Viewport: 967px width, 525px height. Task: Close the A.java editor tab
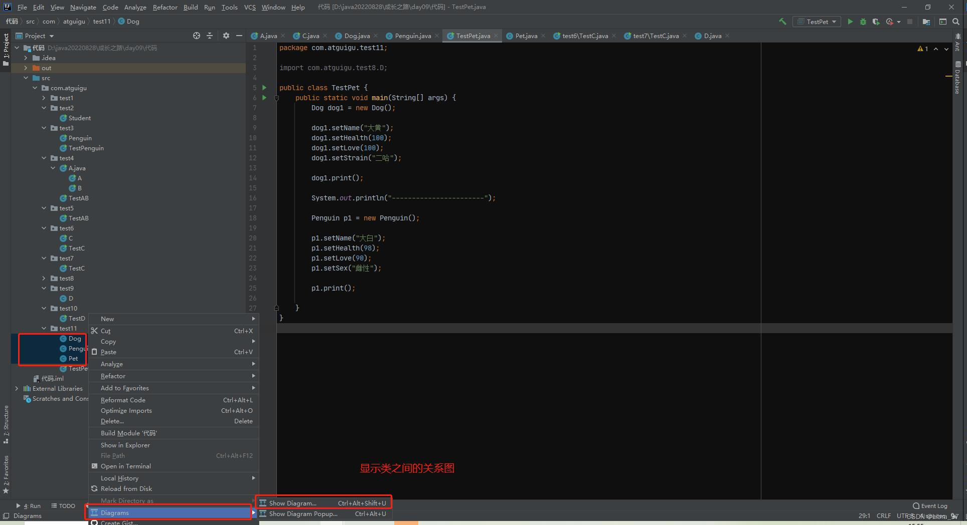283,36
